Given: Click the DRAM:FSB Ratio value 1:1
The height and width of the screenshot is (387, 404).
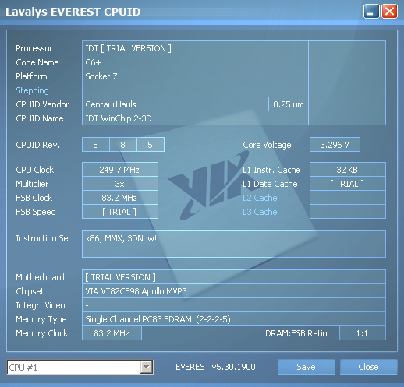Looking at the screenshot, I should click(x=363, y=333).
